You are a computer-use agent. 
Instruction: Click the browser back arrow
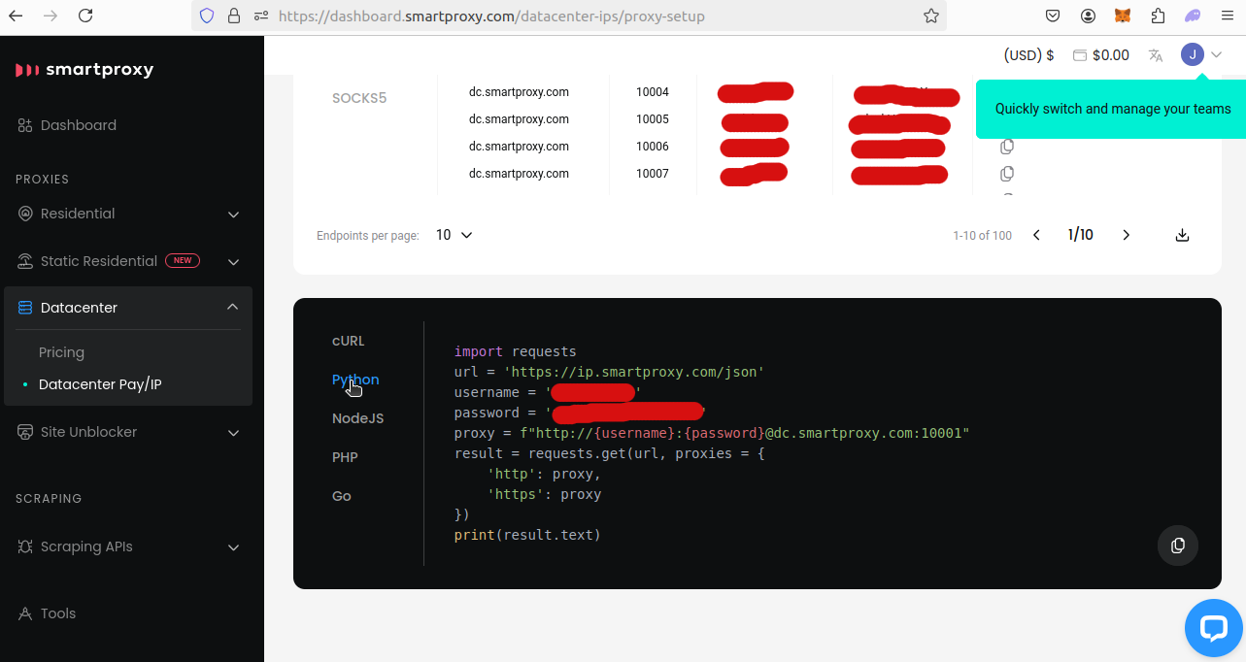pyautogui.click(x=16, y=16)
